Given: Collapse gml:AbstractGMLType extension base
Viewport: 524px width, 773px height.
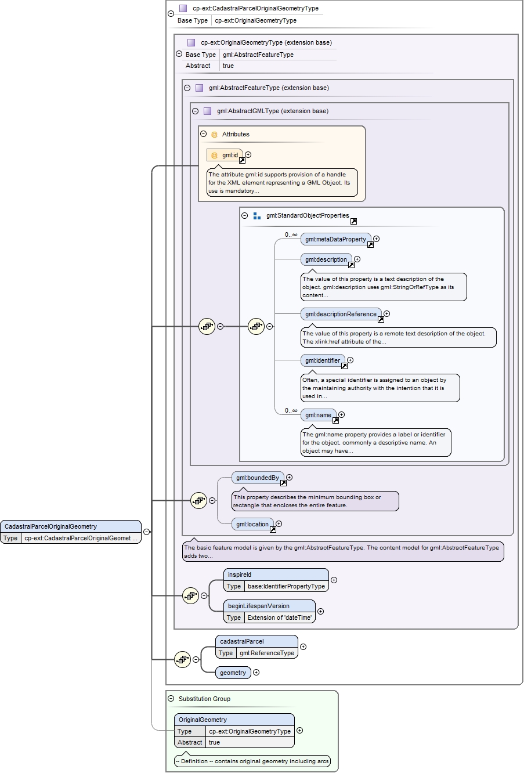Looking at the screenshot, I should [x=195, y=111].
